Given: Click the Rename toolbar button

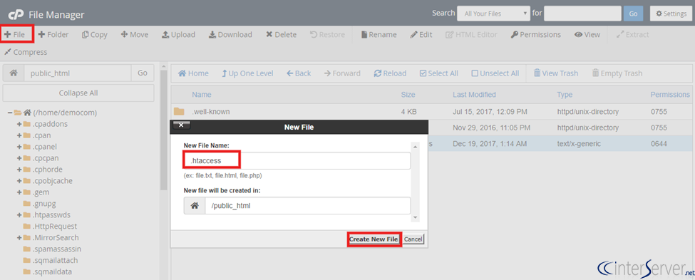Looking at the screenshot, I should click(x=379, y=35).
